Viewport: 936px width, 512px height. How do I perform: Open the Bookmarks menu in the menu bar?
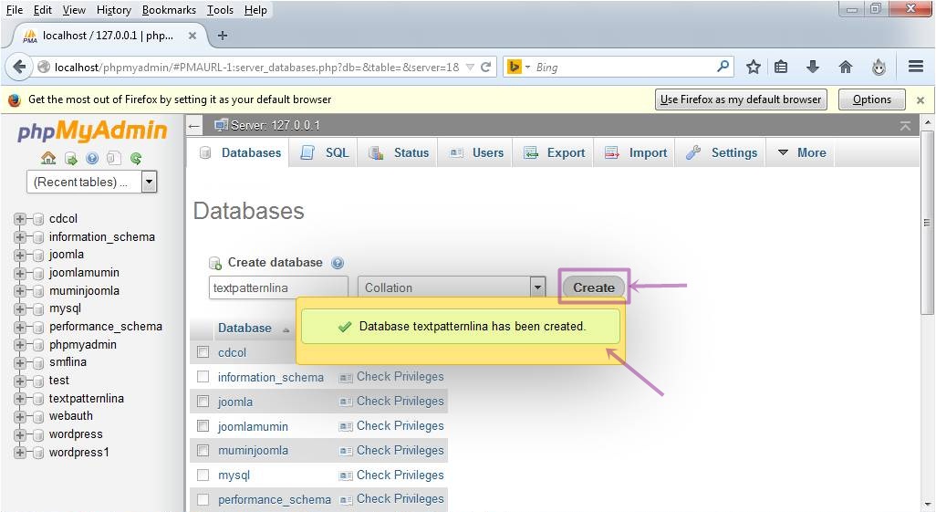coord(169,9)
